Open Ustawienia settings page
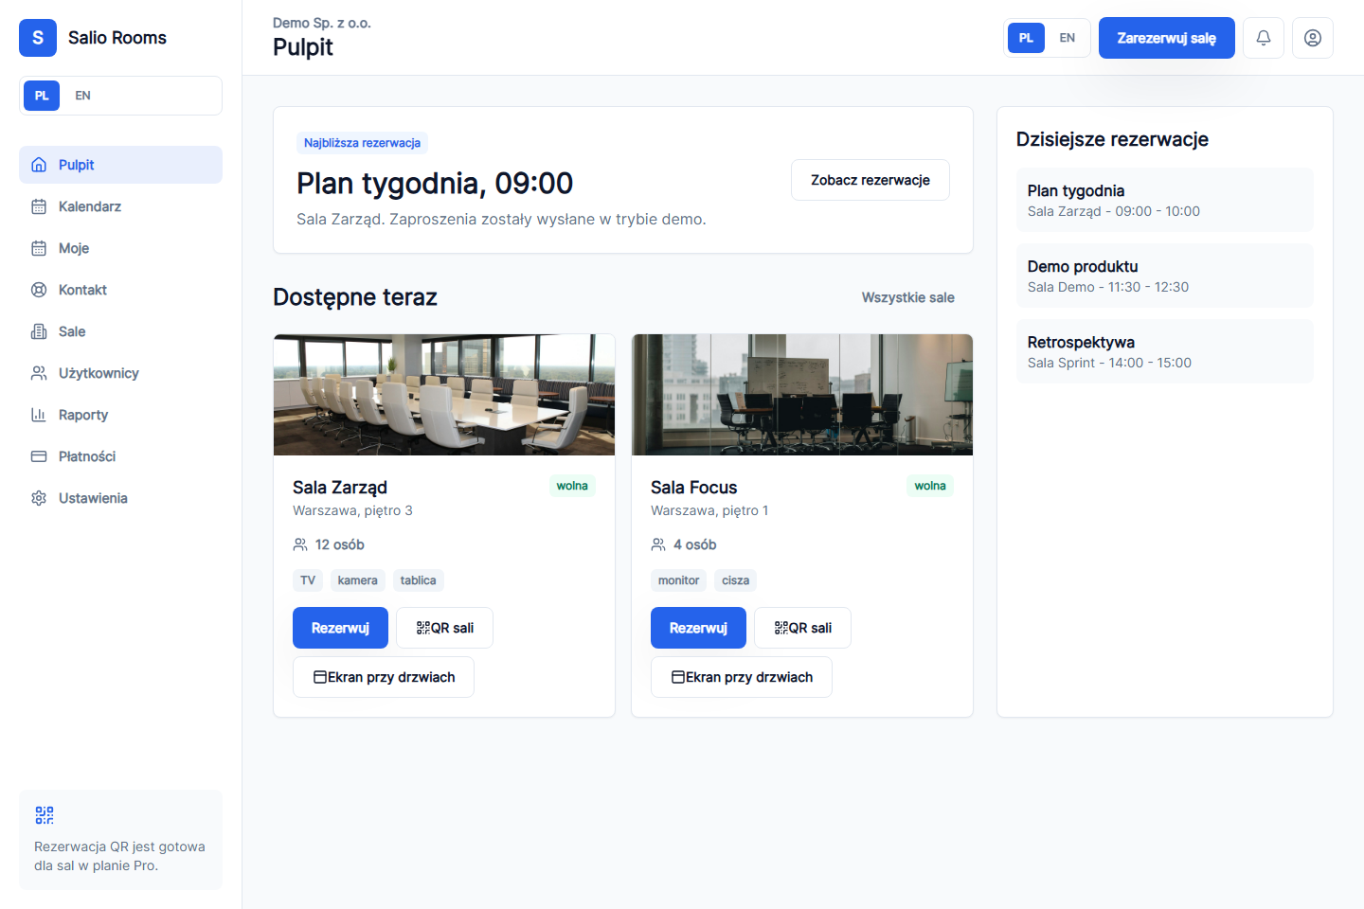 point(120,498)
